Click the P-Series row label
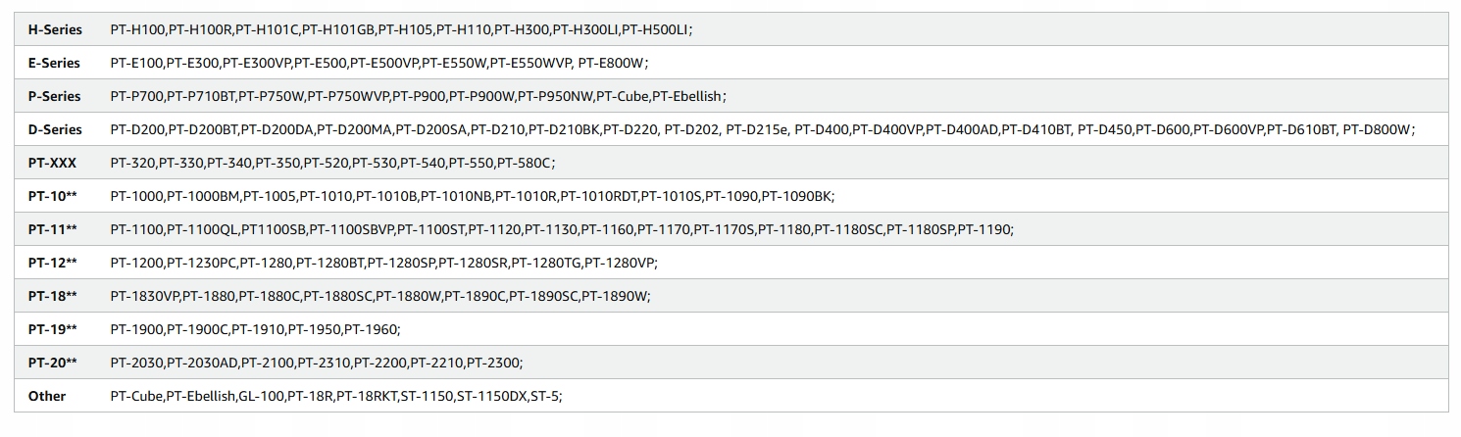The image size is (1461, 437). tap(55, 96)
